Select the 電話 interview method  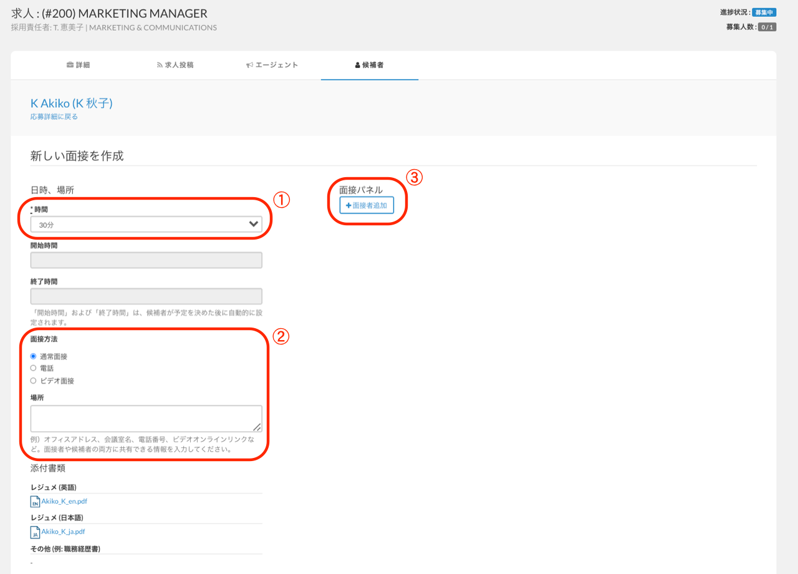pyautogui.click(x=34, y=368)
